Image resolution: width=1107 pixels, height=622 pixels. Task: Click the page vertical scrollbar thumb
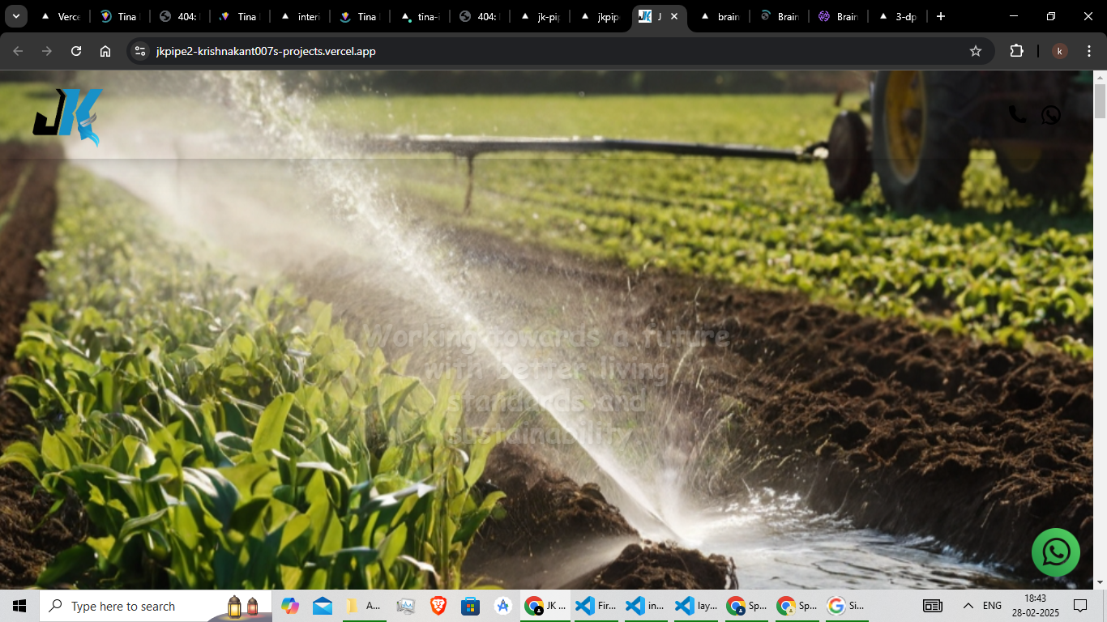click(x=1100, y=101)
